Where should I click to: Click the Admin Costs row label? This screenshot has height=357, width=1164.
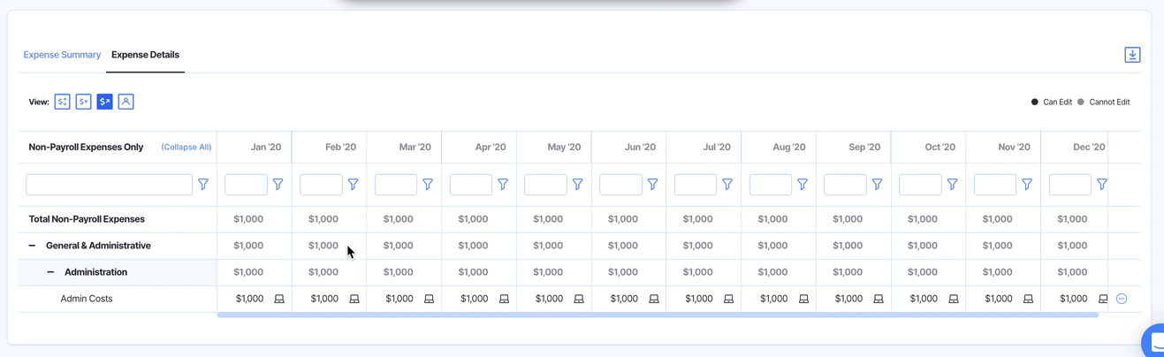click(x=87, y=299)
